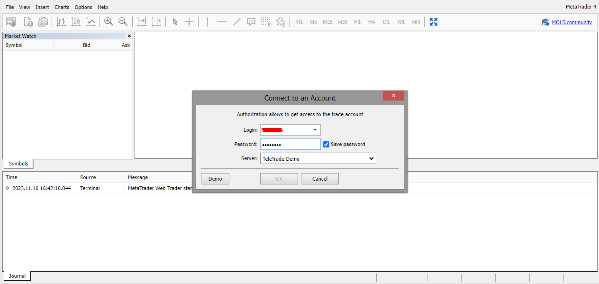
Task: Select the trendline drawing tool
Action: pyautogui.click(x=237, y=21)
